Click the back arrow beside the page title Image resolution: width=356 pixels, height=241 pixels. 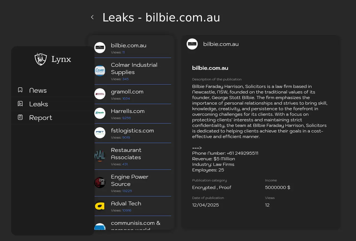(92, 17)
